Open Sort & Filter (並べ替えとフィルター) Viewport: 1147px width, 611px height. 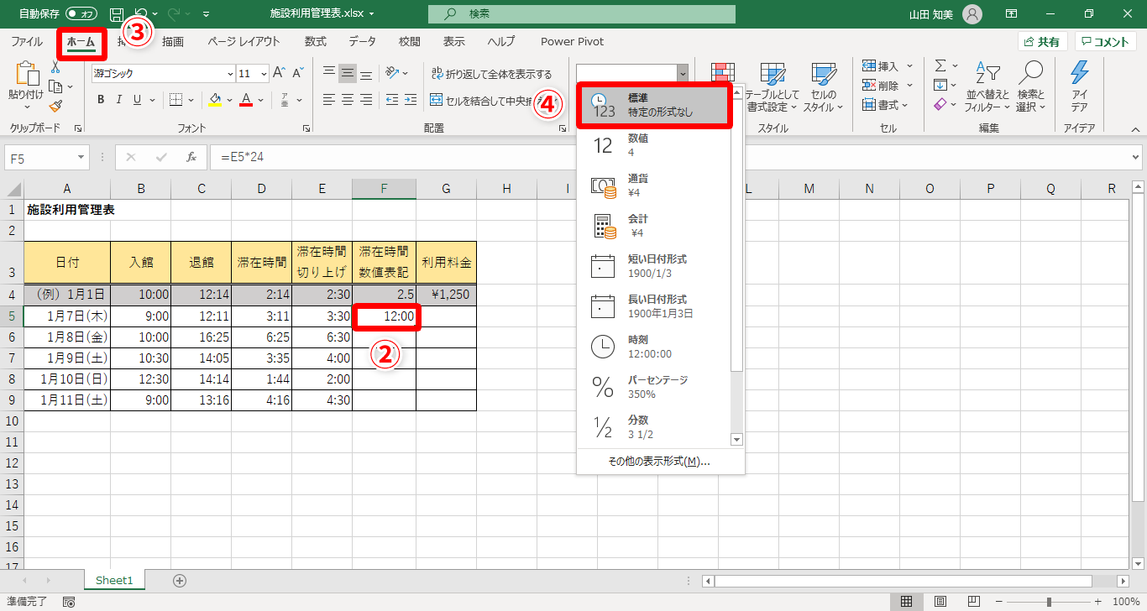pos(987,86)
